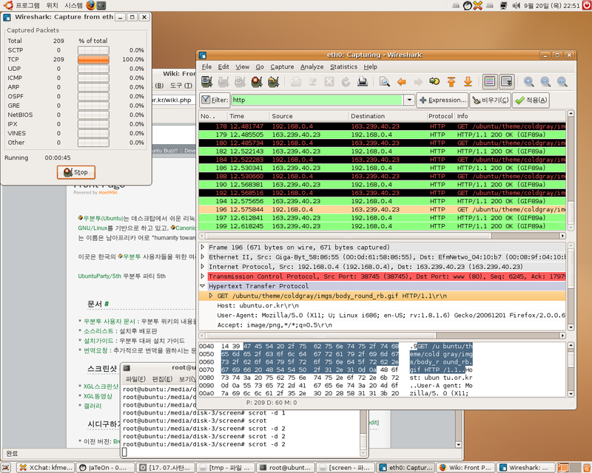Click the volume speaker tray icon

[516, 6]
